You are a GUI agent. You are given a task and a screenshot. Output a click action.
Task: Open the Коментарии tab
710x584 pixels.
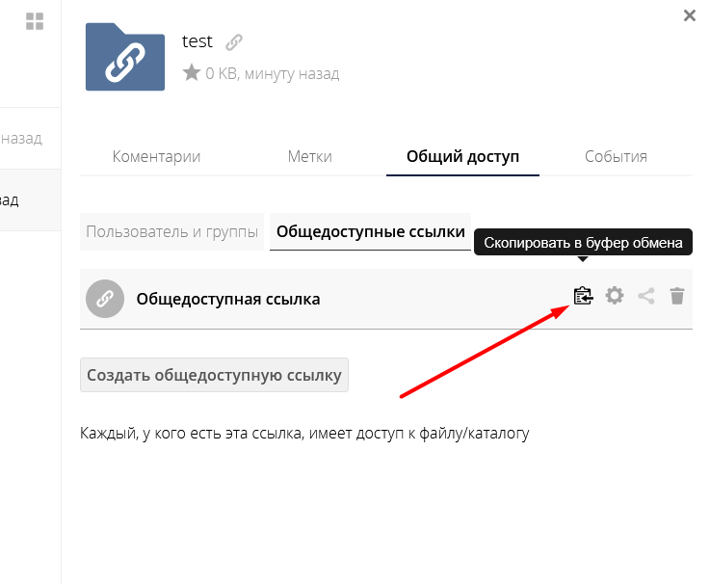pyautogui.click(x=156, y=156)
